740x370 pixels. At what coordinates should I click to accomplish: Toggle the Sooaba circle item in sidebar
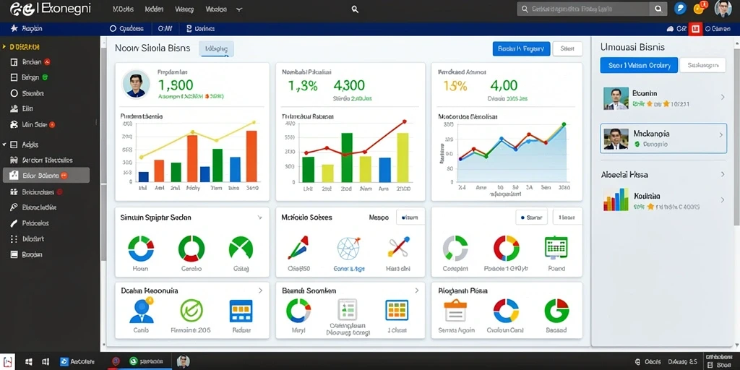[27, 93]
